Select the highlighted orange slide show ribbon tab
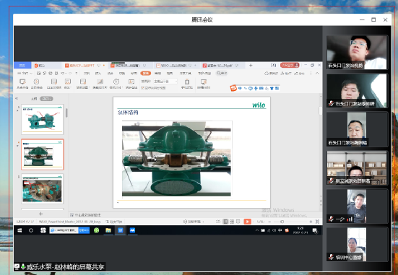The height and width of the screenshot is (275, 398). click(145, 73)
